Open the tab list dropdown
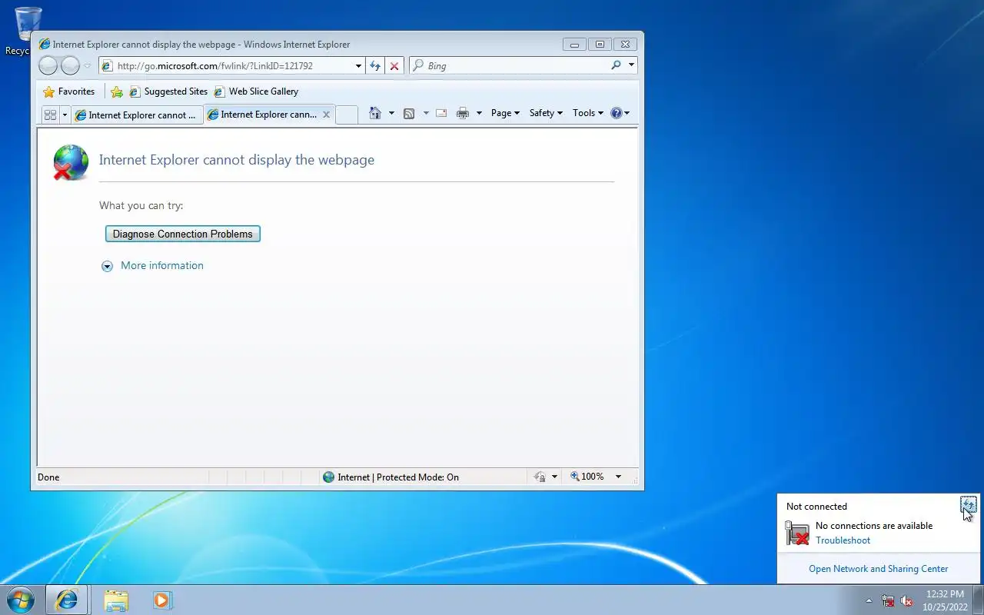The height and width of the screenshot is (615, 984). [65, 115]
